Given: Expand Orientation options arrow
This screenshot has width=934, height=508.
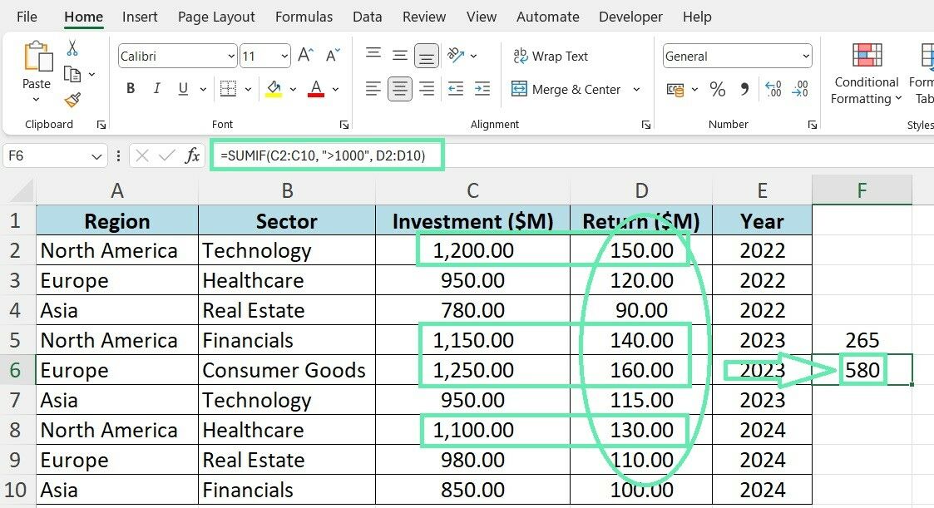Looking at the screenshot, I should pos(473,56).
